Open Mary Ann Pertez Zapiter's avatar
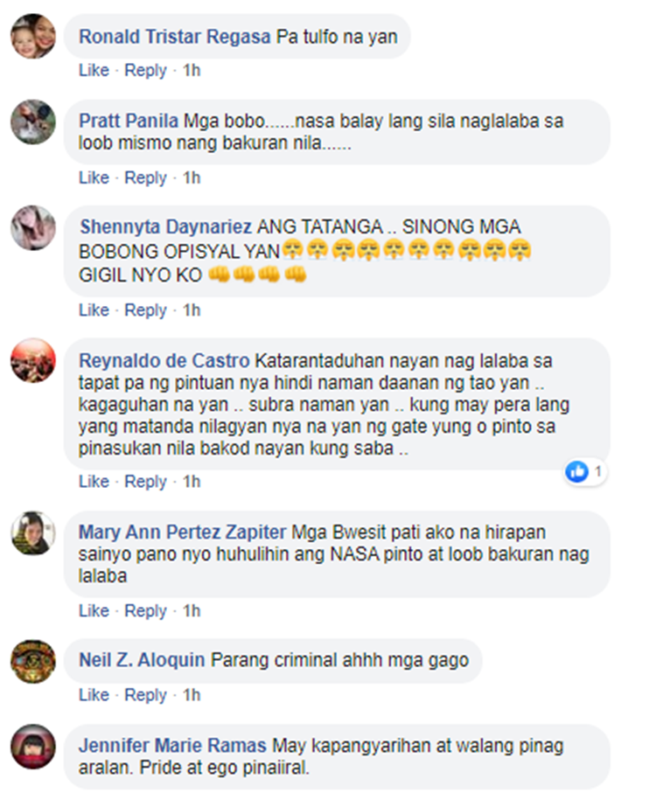This screenshot has width=656, height=793. 33,533
